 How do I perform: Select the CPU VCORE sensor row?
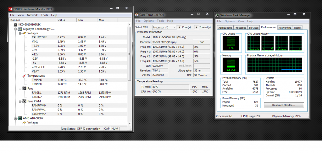coord(39,37)
